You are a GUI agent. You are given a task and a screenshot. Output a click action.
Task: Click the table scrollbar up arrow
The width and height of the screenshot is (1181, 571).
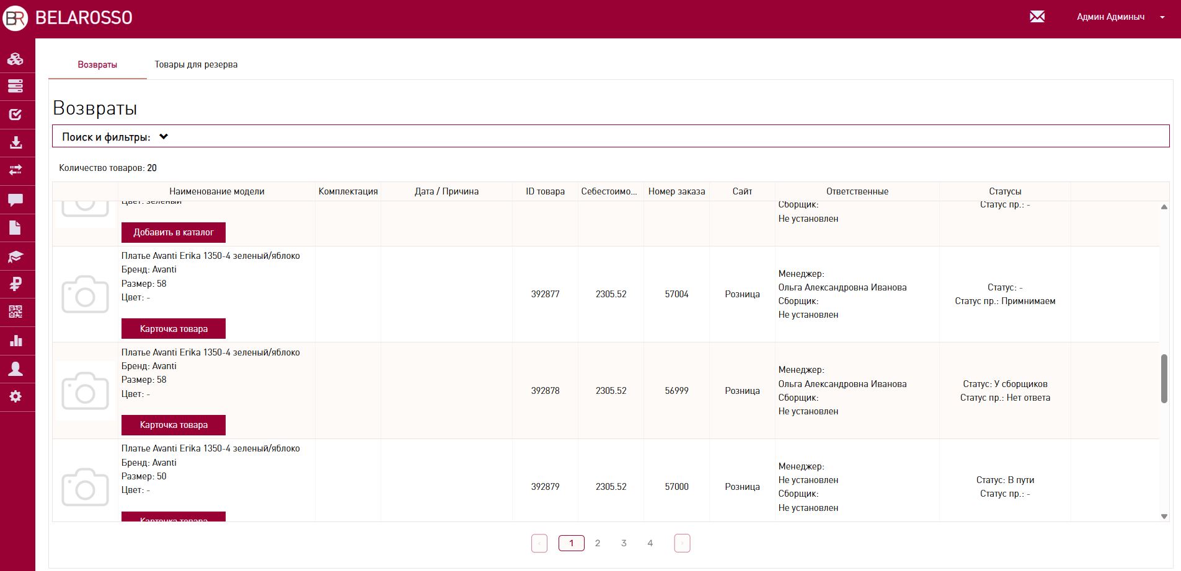(x=1164, y=207)
